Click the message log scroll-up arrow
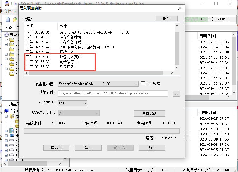 [177, 25]
